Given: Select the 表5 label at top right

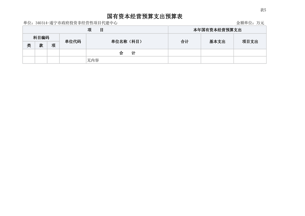Looking at the screenshot, I should coord(263,10).
